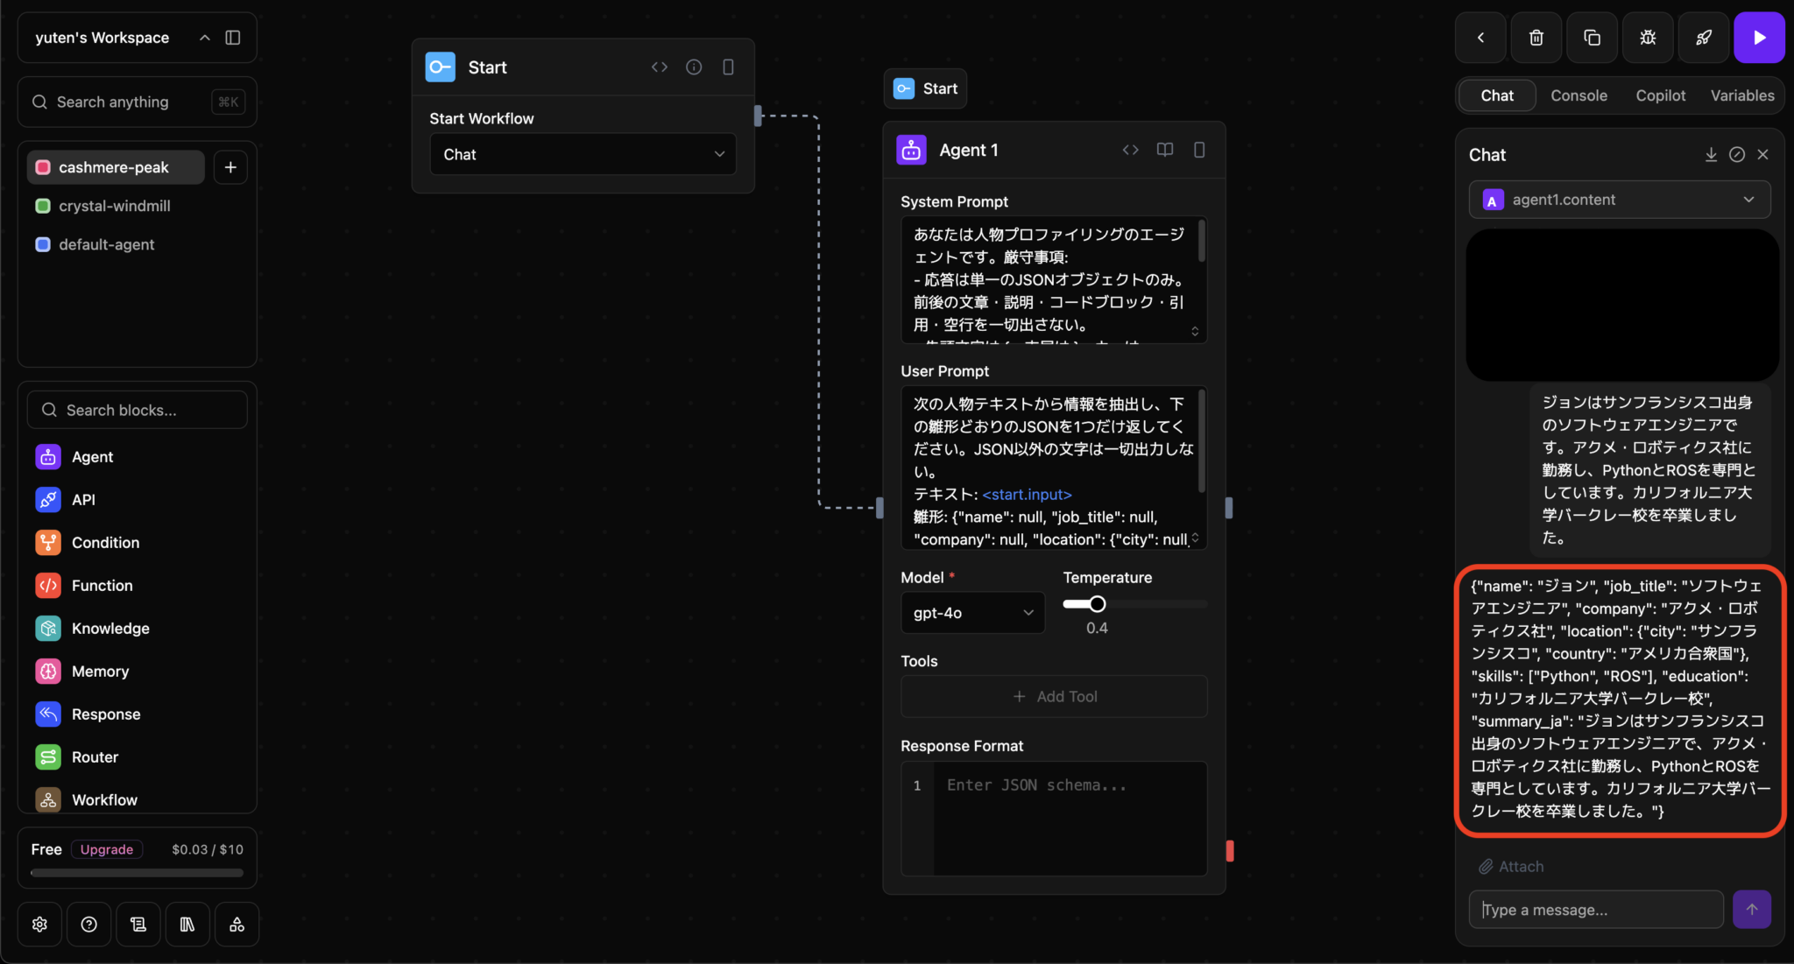Click the code view icon on Agent 1 node
The image size is (1794, 964).
pyautogui.click(x=1130, y=150)
